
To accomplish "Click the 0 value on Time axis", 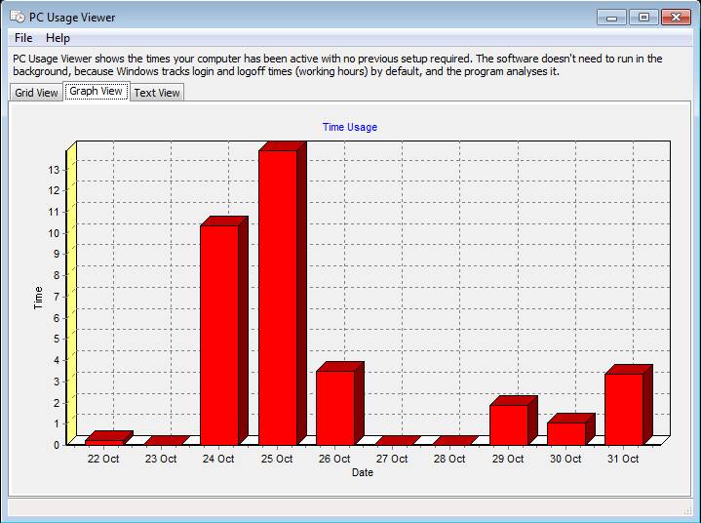I will (57, 445).
